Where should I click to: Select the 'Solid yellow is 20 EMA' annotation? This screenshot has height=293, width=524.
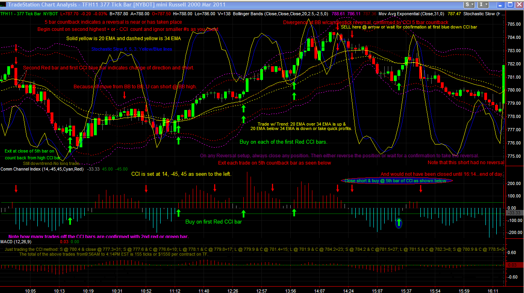(x=124, y=39)
